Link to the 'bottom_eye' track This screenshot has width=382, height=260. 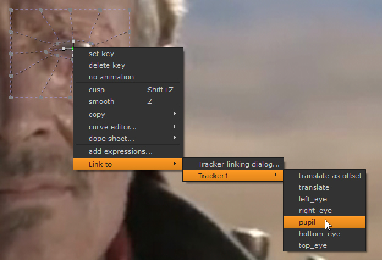(319, 234)
